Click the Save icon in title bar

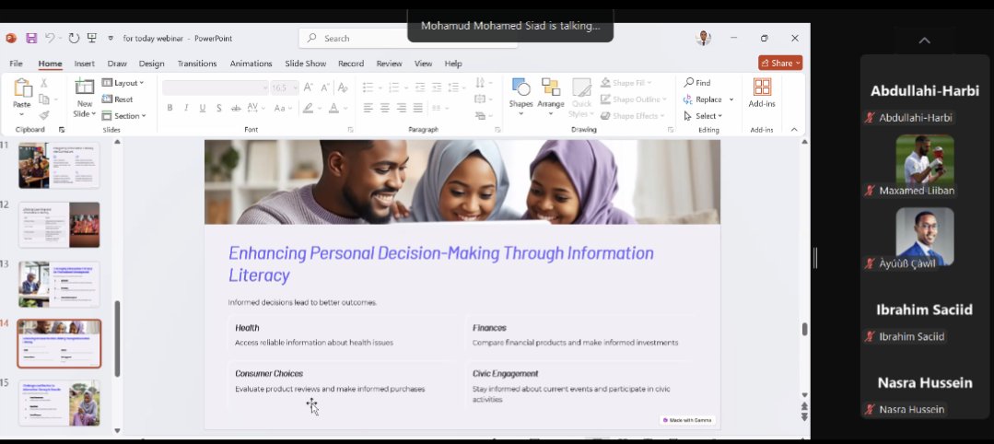pyautogui.click(x=31, y=38)
